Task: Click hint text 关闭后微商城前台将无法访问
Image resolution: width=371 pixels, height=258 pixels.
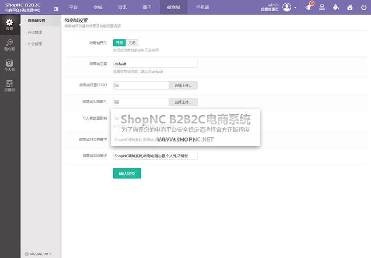Action: tap(136, 50)
